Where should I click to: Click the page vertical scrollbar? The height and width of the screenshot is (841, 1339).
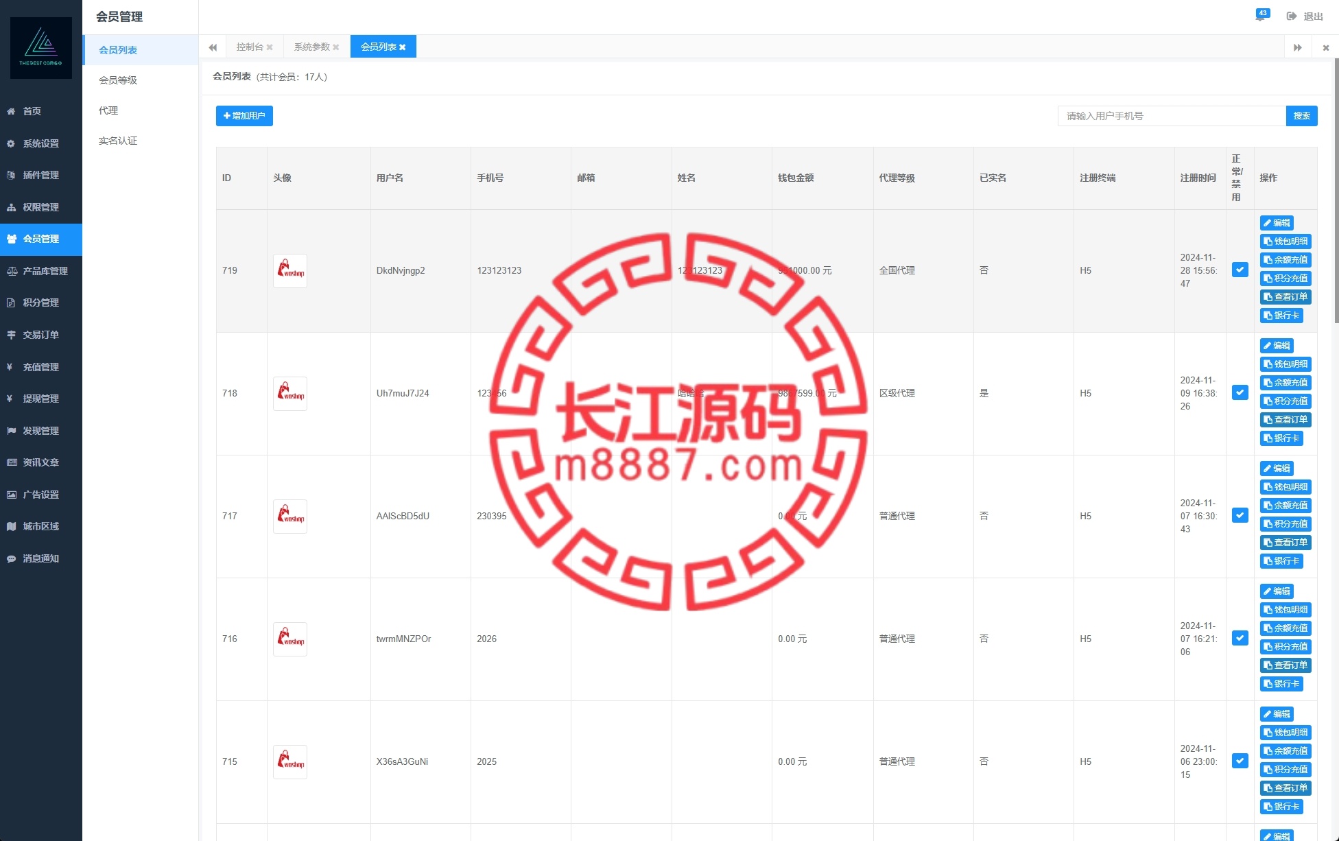coord(1336,191)
